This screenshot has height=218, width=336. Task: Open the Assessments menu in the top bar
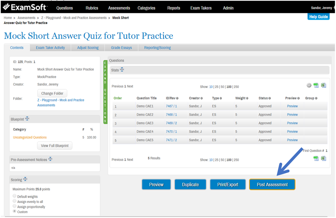point(119,8)
